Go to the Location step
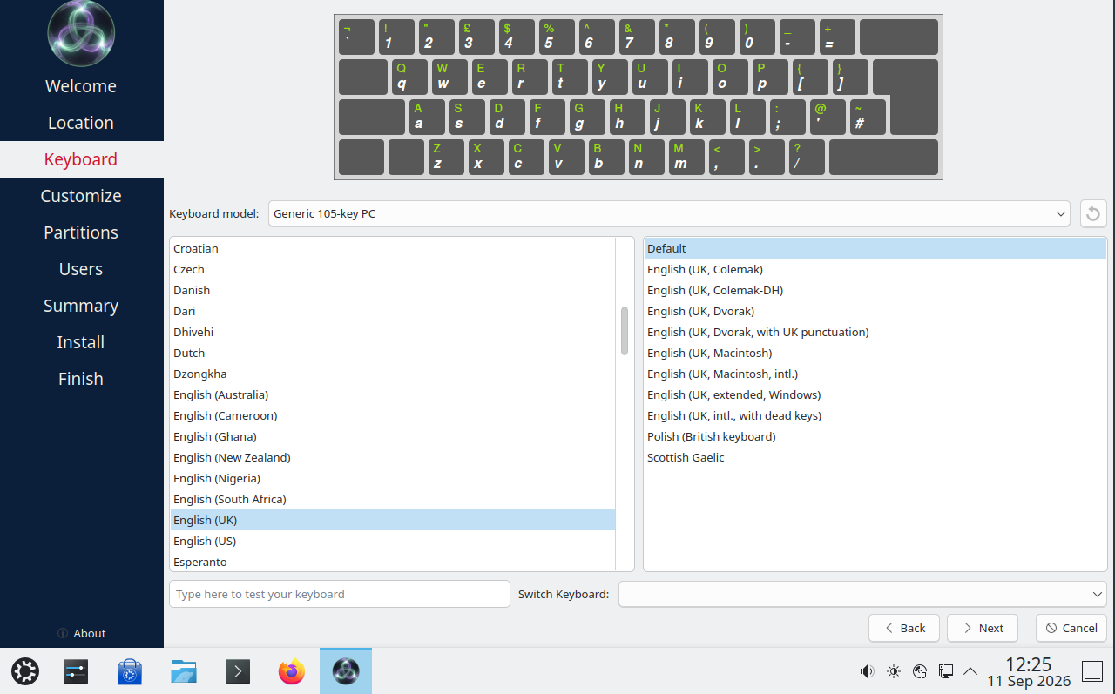This screenshot has width=1115, height=694. click(81, 123)
